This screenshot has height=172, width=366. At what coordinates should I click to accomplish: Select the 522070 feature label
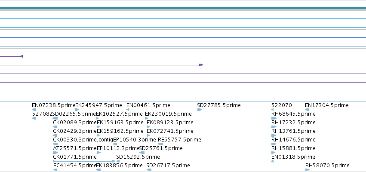(x=282, y=105)
